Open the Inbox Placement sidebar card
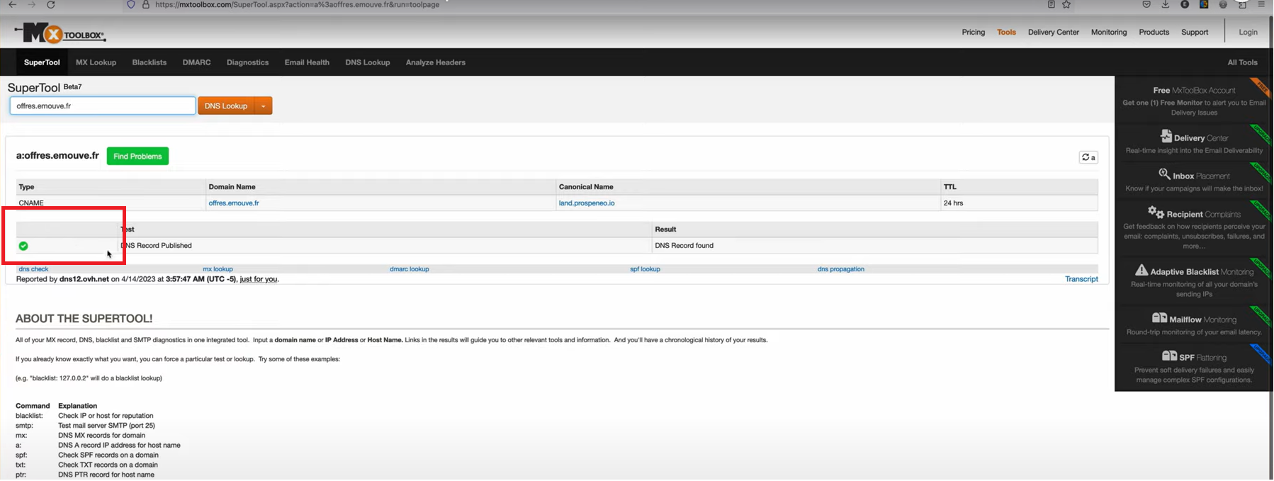 pos(1194,181)
